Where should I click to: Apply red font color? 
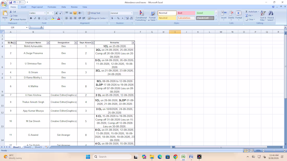coord(58,18)
